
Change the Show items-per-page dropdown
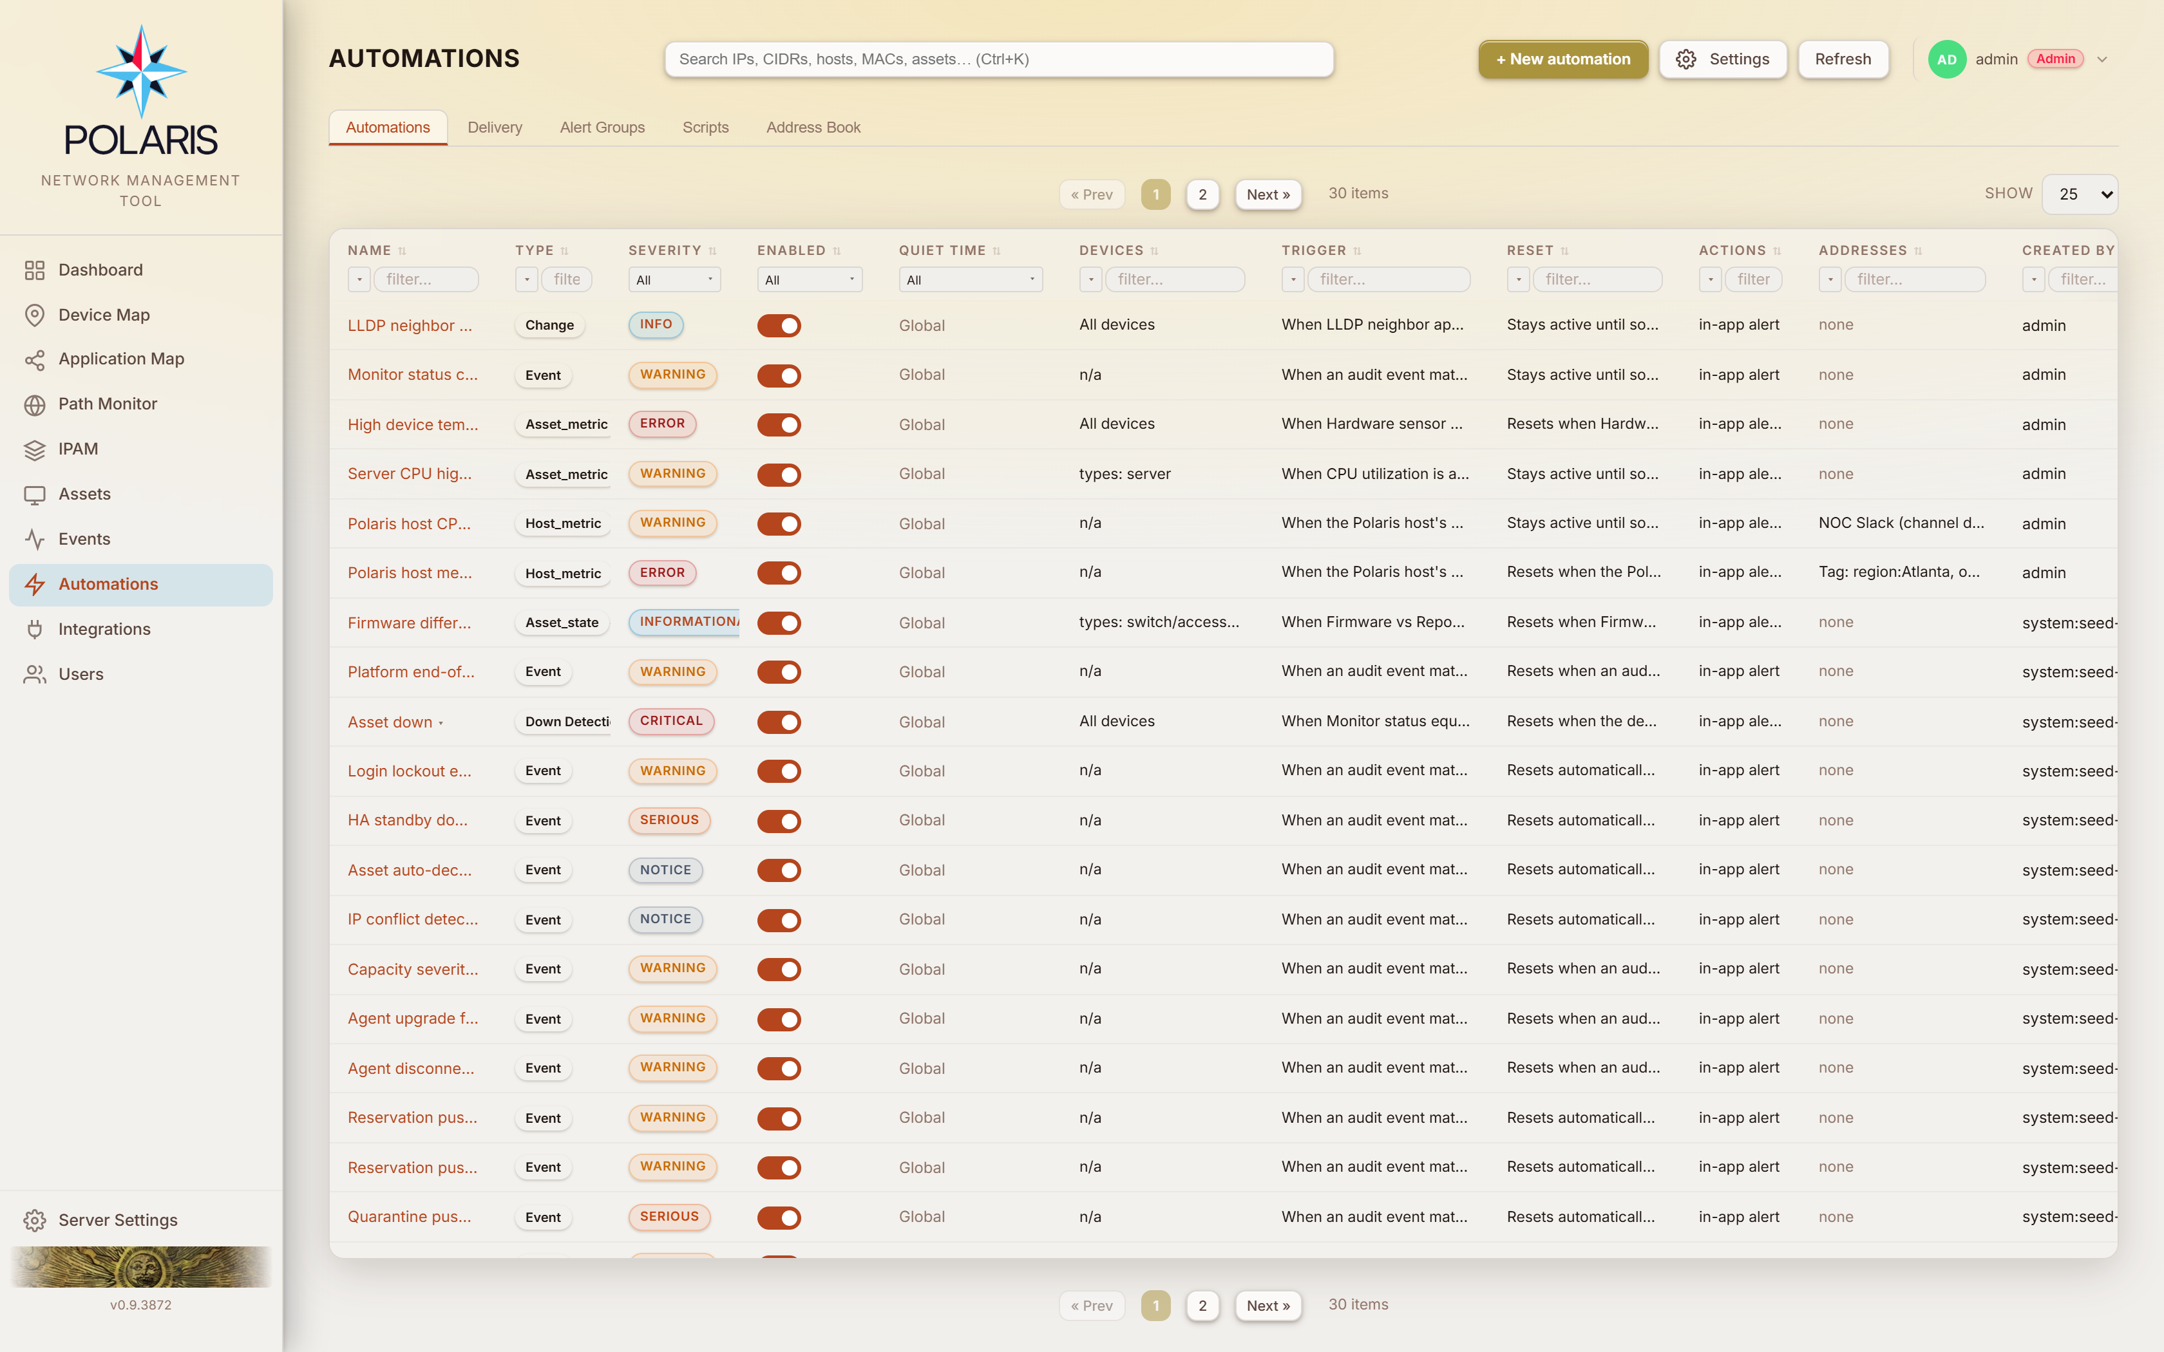click(2080, 194)
